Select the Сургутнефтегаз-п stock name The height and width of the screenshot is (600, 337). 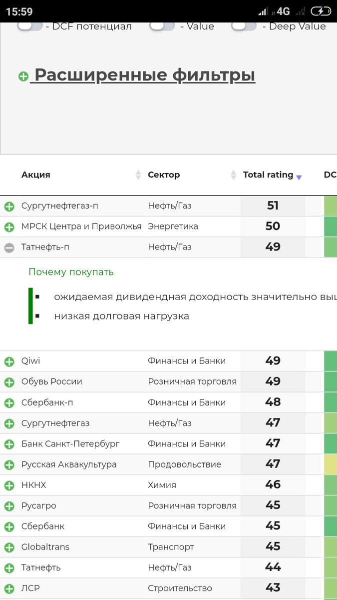tap(60, 206)
